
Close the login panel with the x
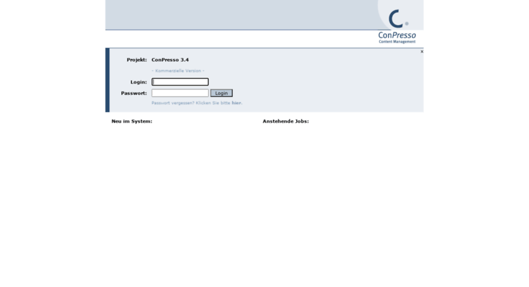[421, 52]
